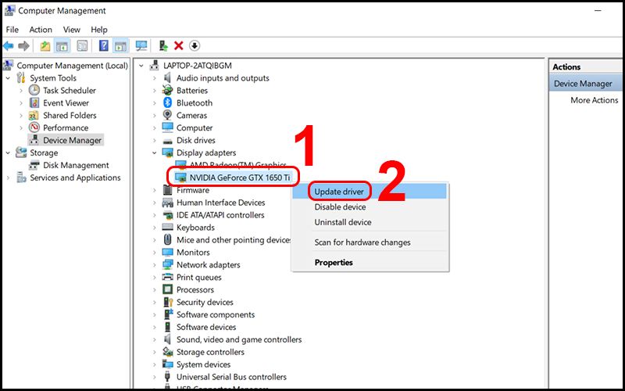Open the Action menu
The image size is (625, 391).
pyautogui.click(x=41, y=30)
